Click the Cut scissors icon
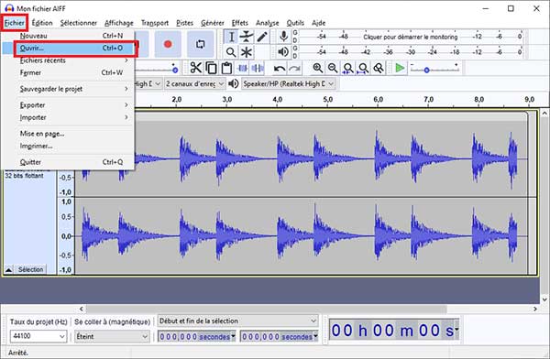The image size is (550, 359). click(196, 68)
